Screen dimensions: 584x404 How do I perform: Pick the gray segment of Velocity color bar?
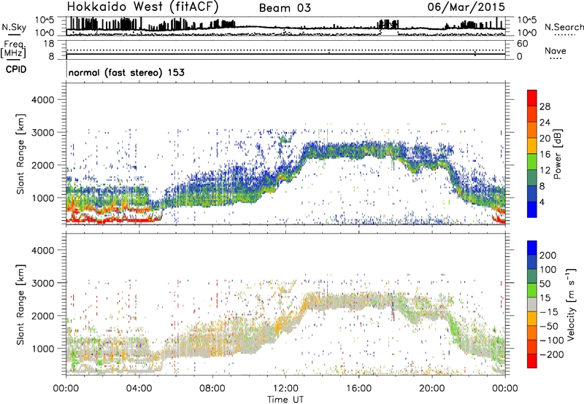pos(532,304)
